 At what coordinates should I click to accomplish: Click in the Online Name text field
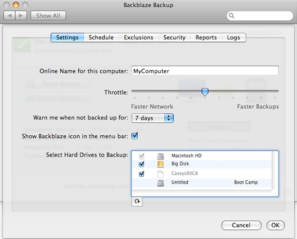(205, 71)
